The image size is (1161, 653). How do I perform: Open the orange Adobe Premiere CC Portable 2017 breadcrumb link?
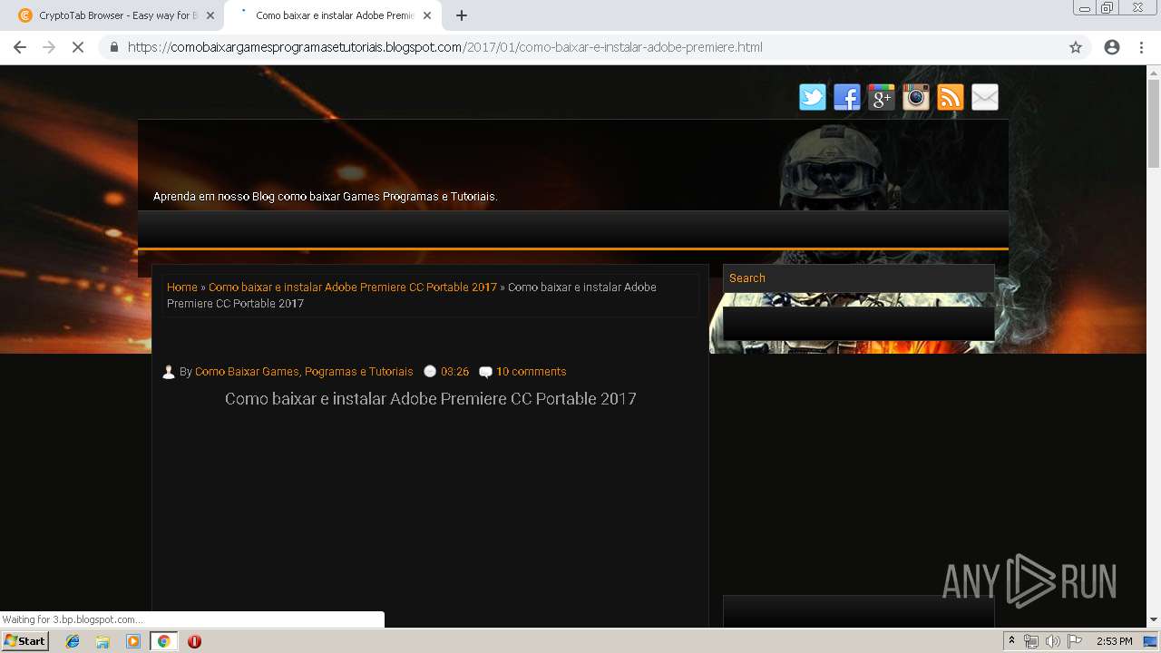353,287
